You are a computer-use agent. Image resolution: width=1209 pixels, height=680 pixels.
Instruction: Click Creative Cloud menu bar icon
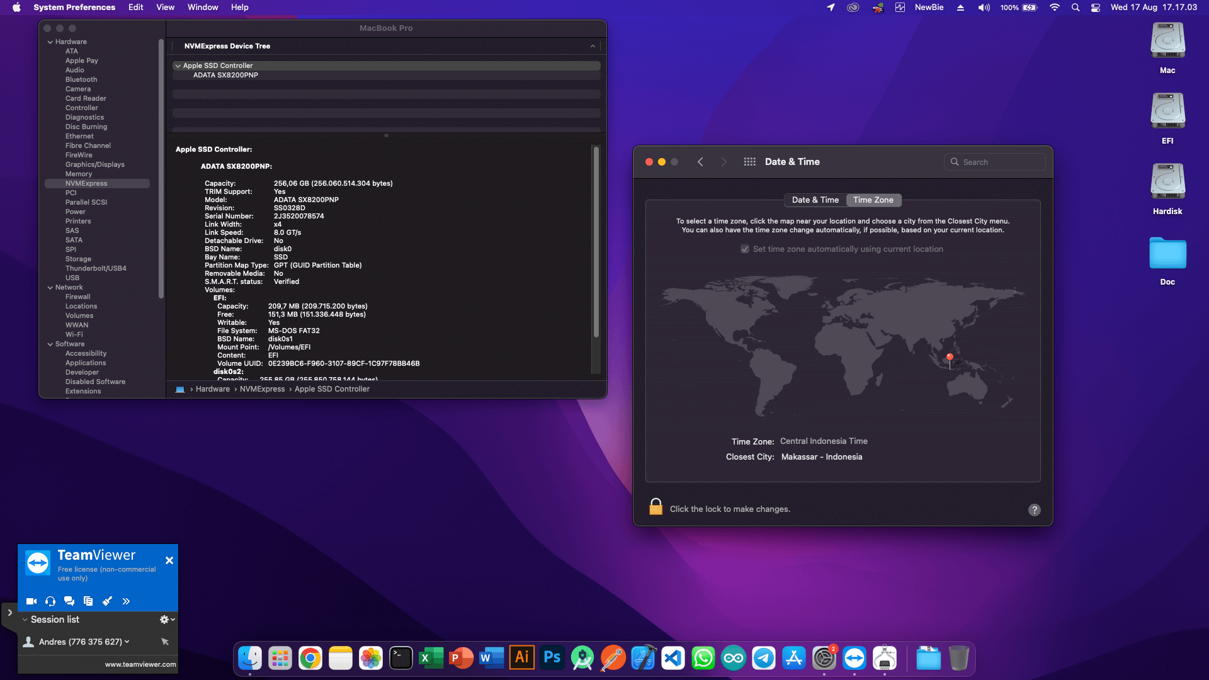[853, 8]
